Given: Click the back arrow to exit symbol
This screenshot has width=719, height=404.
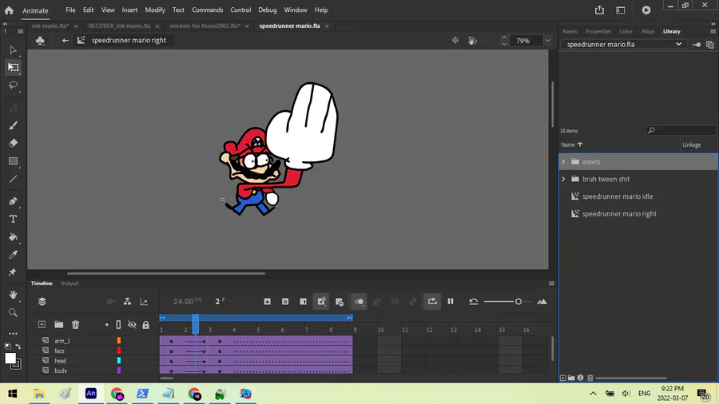Looking at the screenshot, I should pyautogui.click(x=66, y=40).
